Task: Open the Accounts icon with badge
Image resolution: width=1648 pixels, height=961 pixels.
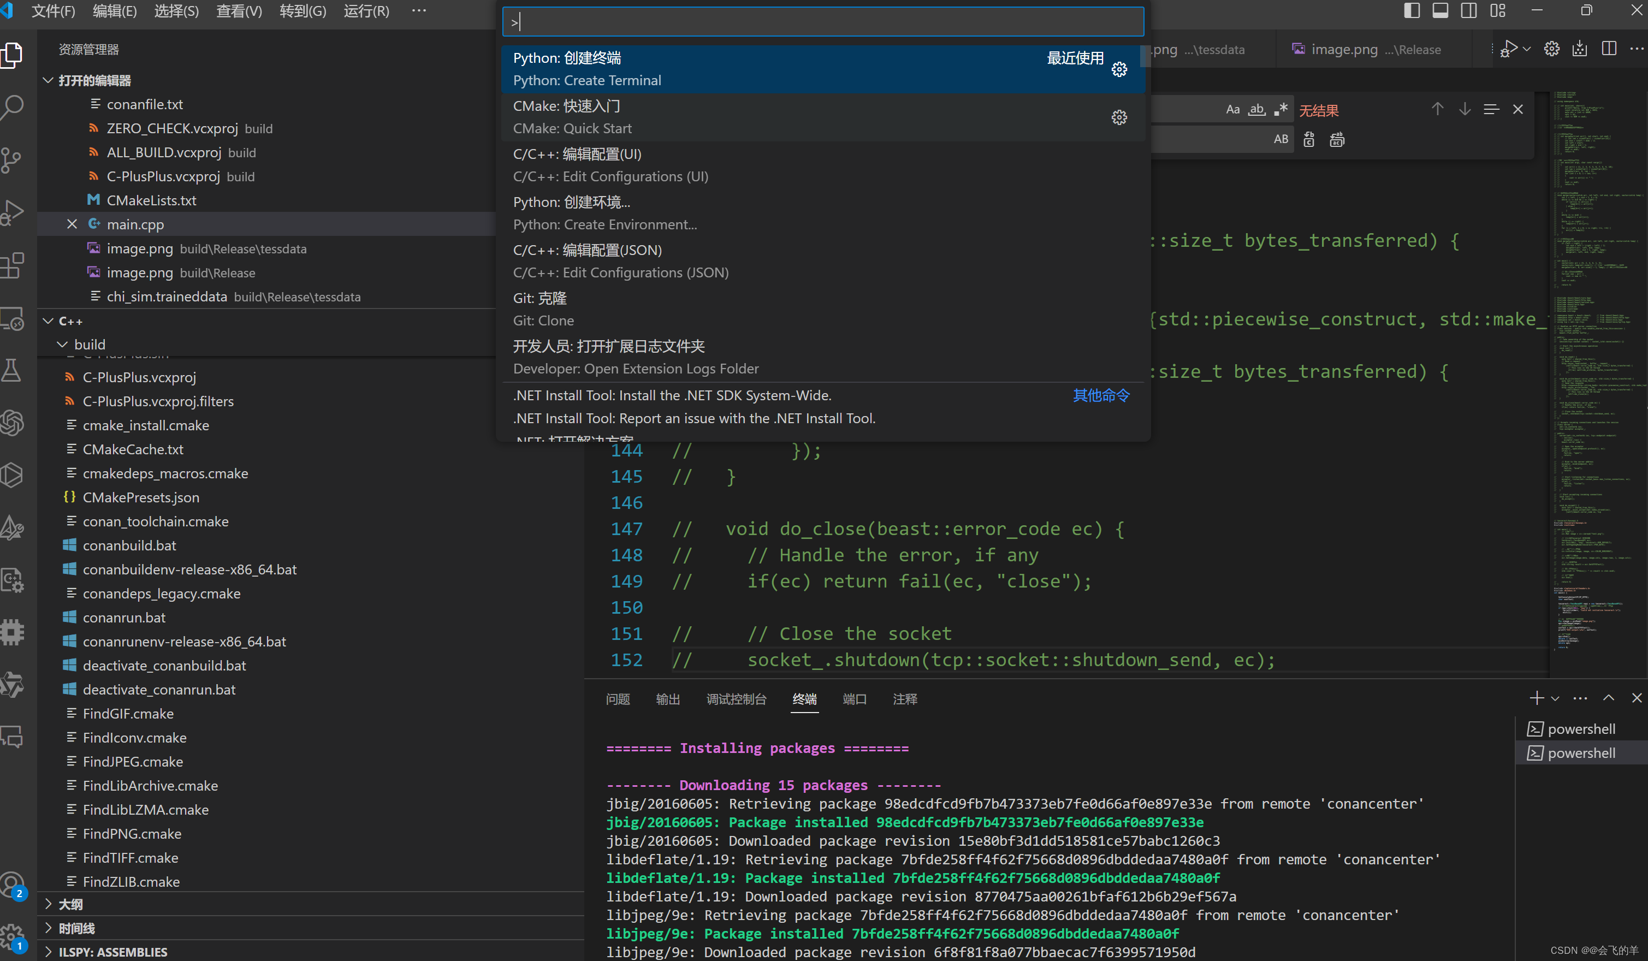Action: [13, 885]
